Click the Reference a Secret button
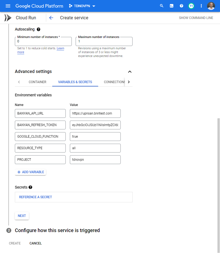The image size is (220, 253). tap(35, 197)
